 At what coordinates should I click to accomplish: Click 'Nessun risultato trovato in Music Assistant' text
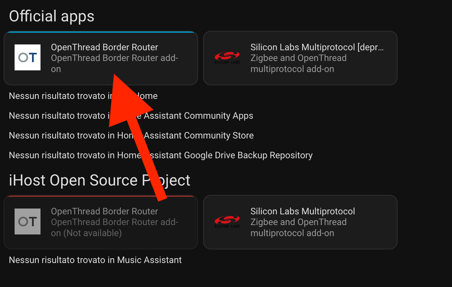tap(95, 260)
